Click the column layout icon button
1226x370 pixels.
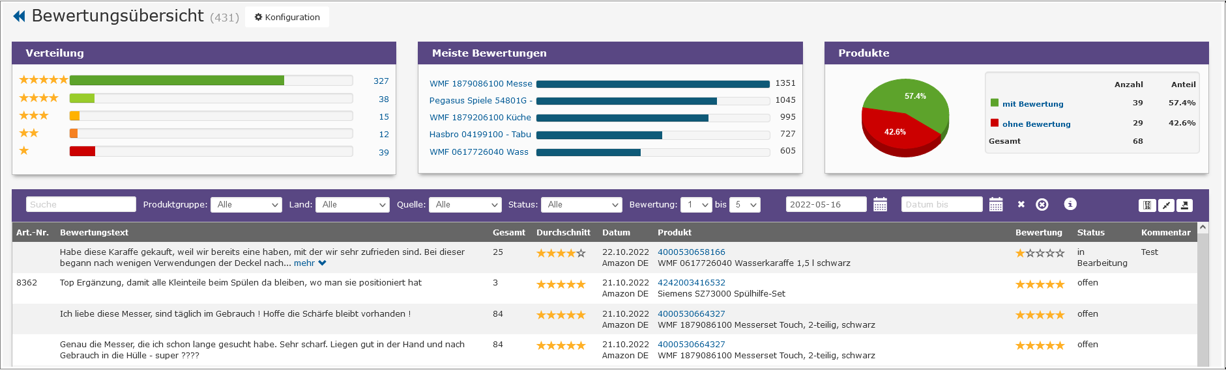[x=1147, y=205]
